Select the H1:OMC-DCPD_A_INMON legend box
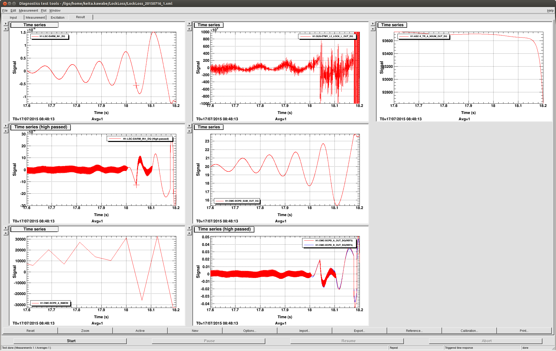Image resolution: width=556 pixels, height=351 pixels. [x=51, y=303]
